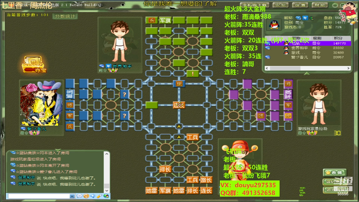Click the 军旗 piece in the bottom orange row

[165, 190]
